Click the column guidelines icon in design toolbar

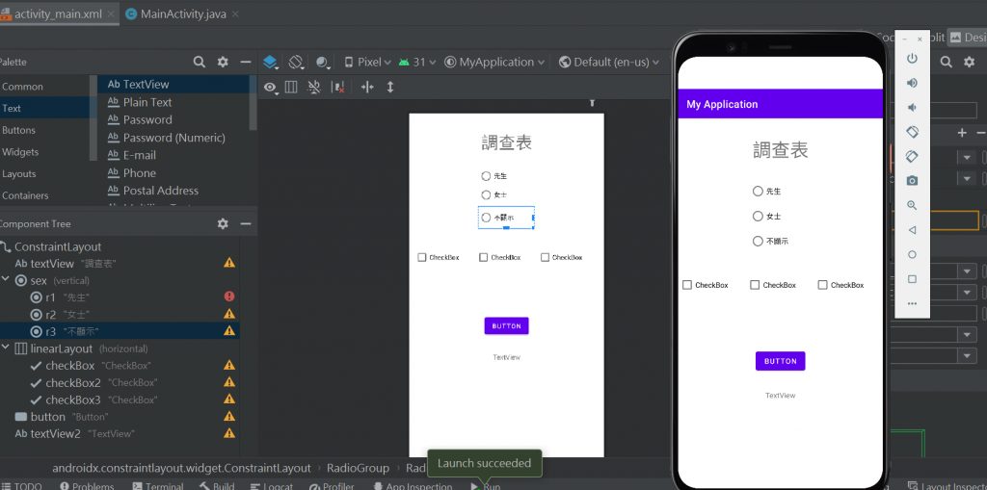point(291,88)
